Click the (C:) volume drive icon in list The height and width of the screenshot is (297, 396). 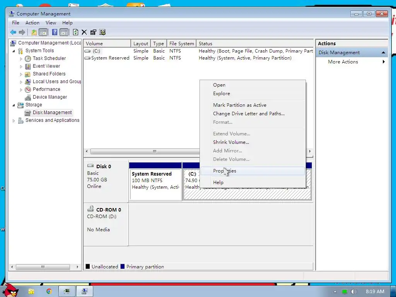pos(87,51)
